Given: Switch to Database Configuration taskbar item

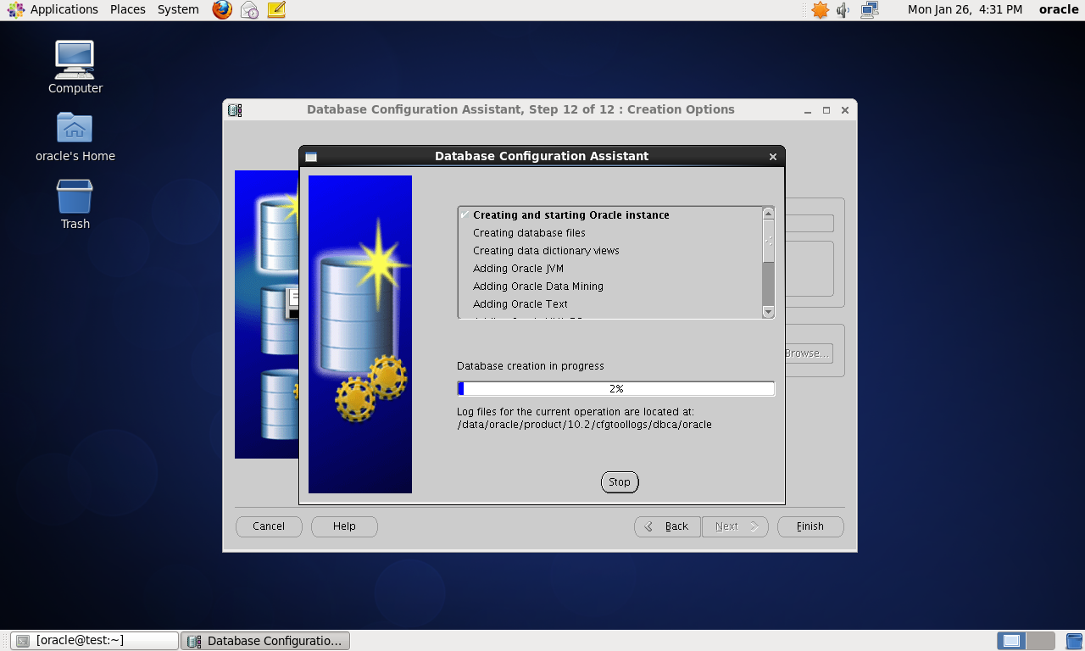Looking at the screenshot, I should [265, 641].
